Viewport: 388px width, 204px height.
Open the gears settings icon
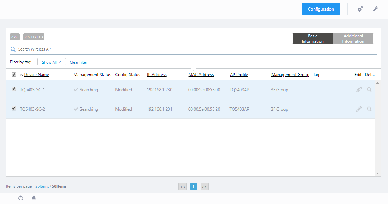coord(360,9)
